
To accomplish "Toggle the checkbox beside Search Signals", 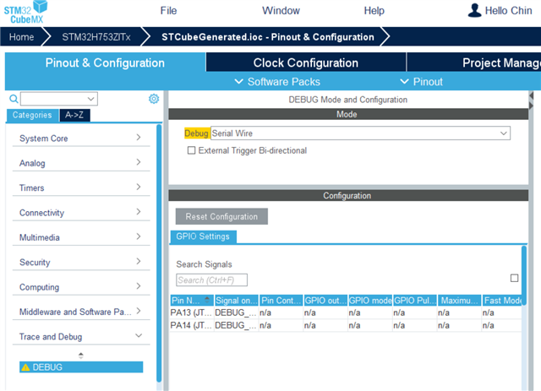I will click(x=514, y=278).
